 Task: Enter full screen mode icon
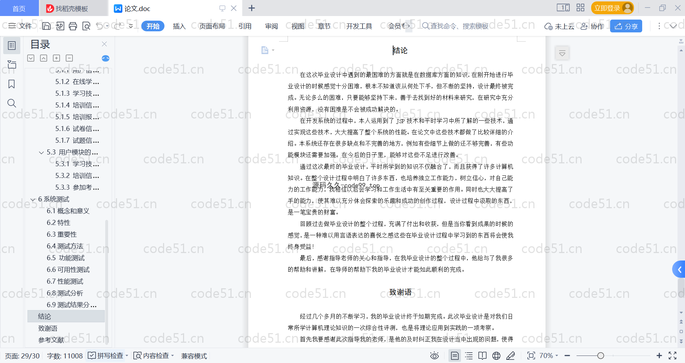click(x=673, y=356)
